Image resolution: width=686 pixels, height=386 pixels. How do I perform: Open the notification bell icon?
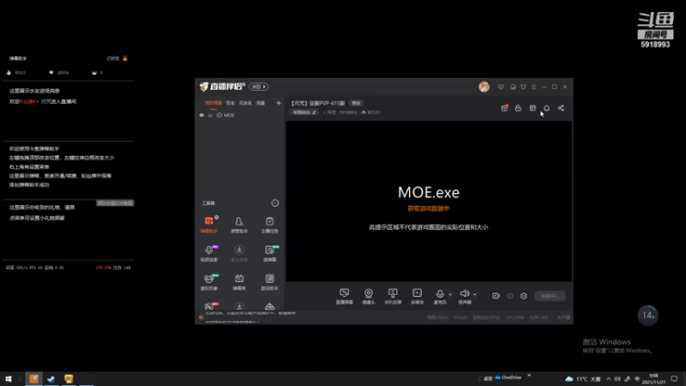point(546,108)
